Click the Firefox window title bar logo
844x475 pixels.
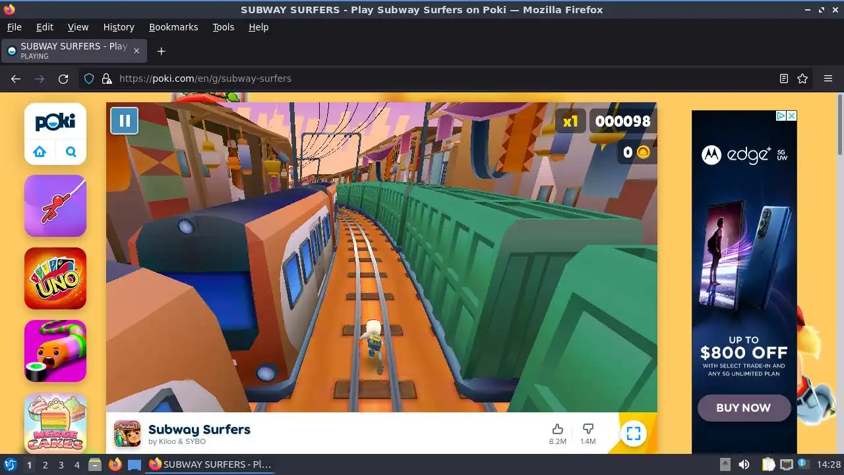click(9, 9)
